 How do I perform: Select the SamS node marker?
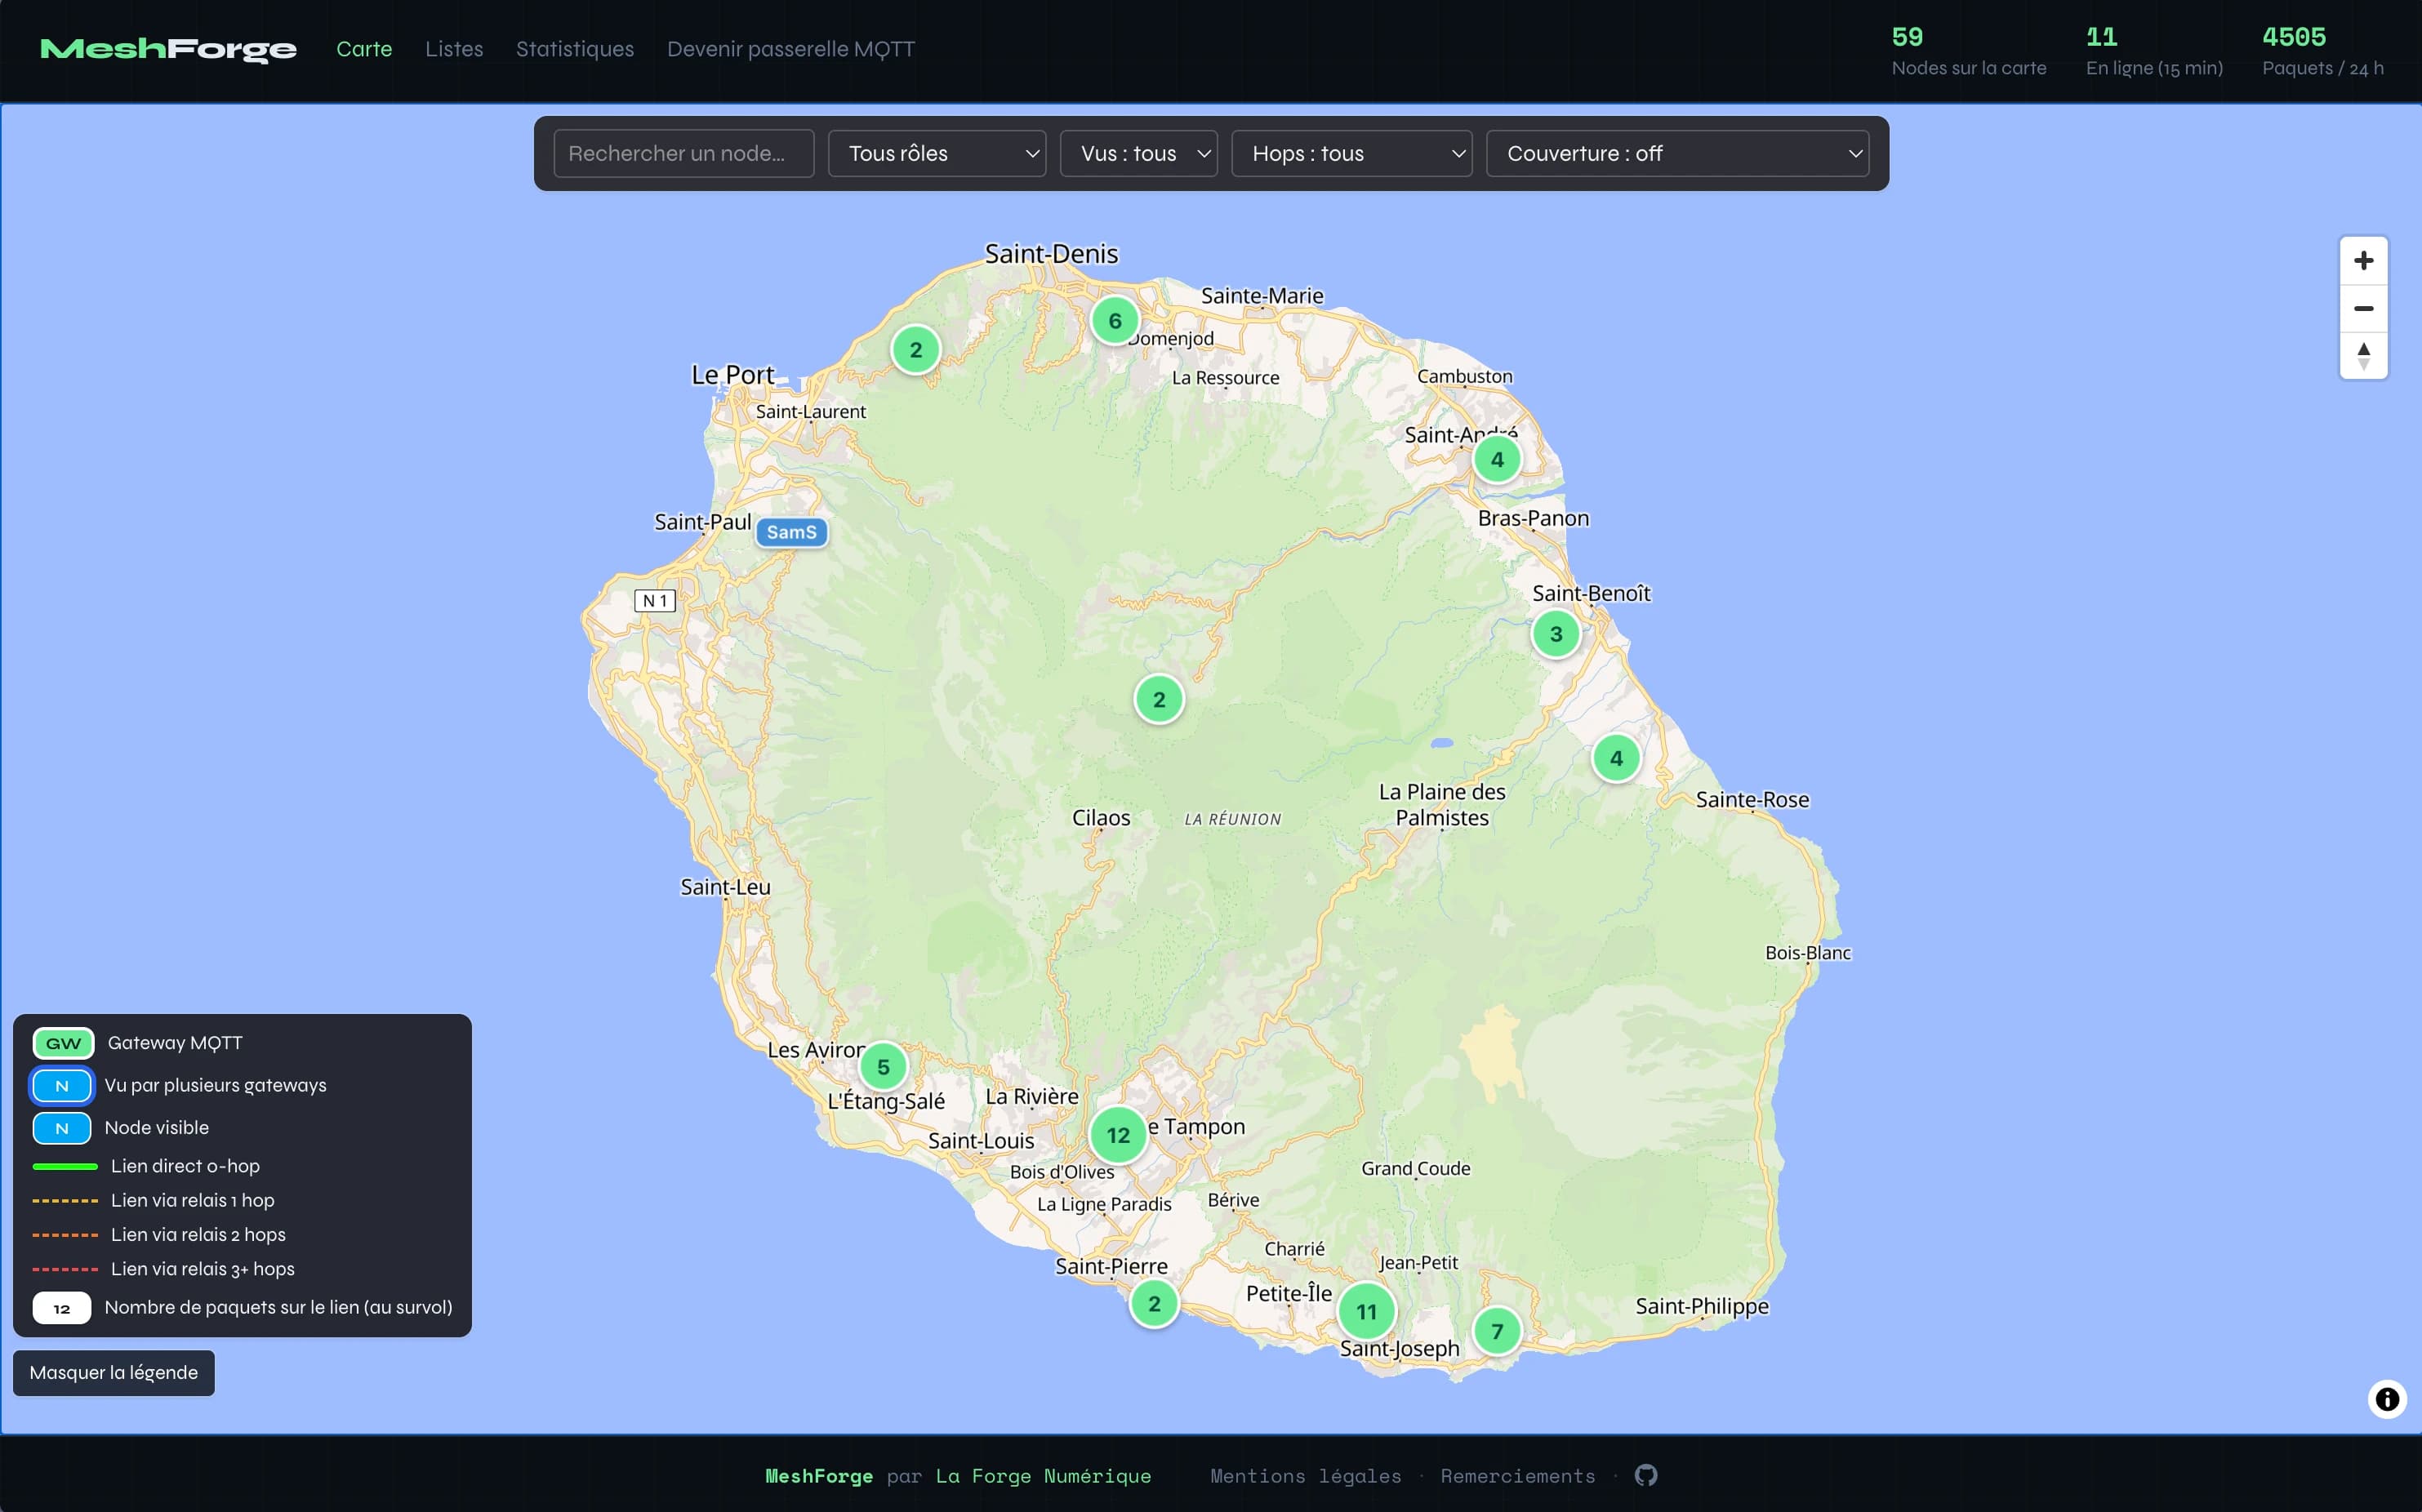click(x=792, y=532)
